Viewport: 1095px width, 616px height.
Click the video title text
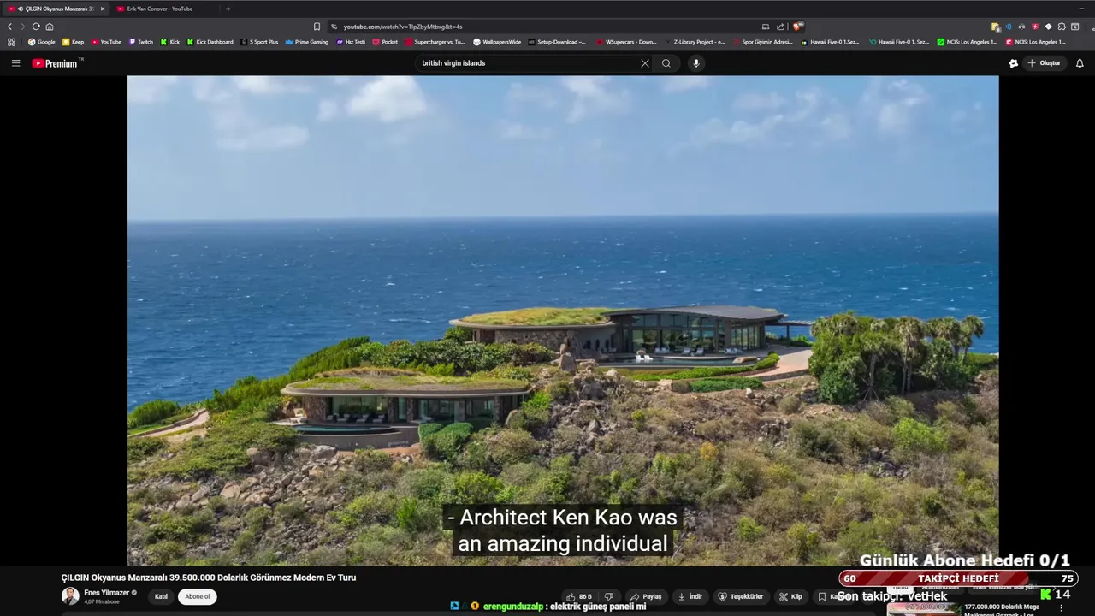click(x=209, y=577)
